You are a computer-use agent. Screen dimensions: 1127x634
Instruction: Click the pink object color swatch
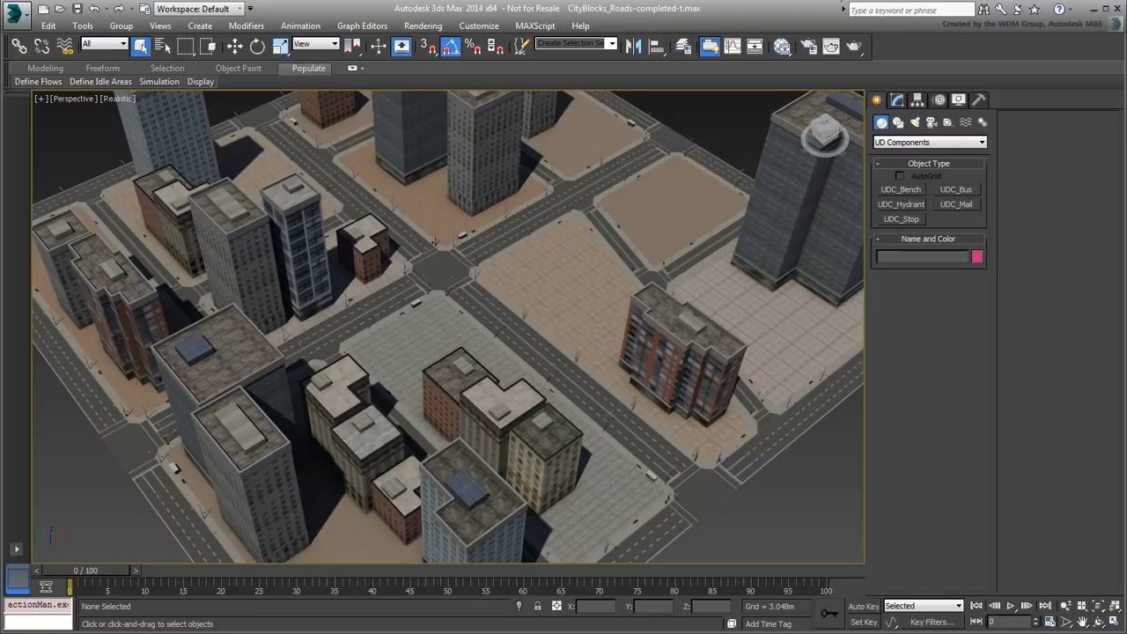(976, 256)
